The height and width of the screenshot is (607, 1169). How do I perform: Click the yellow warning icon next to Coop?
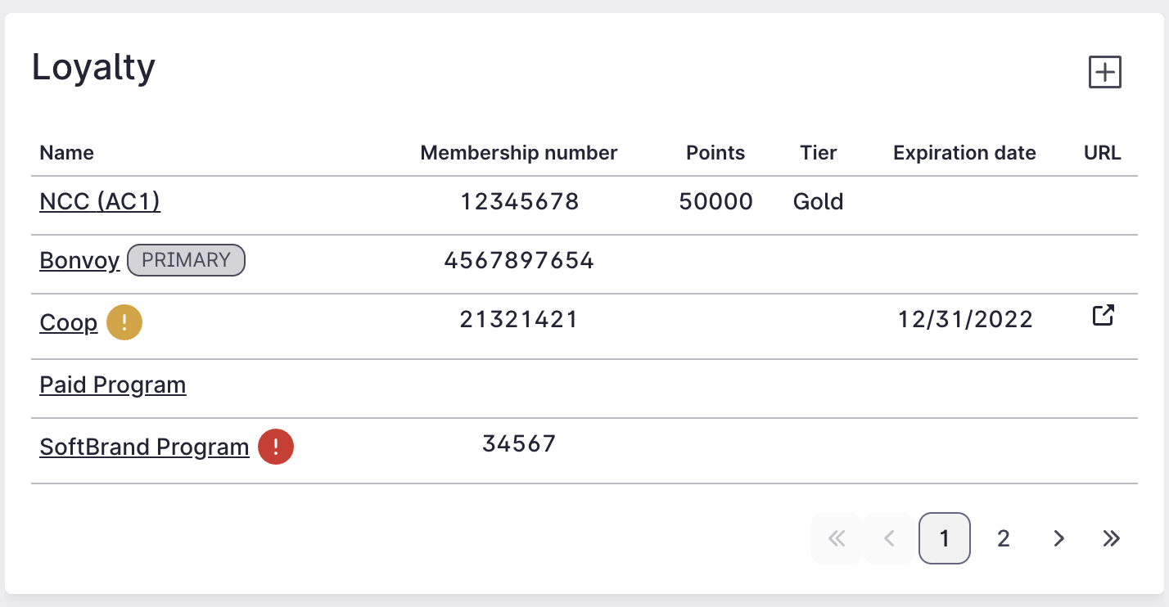pos(124,322)
